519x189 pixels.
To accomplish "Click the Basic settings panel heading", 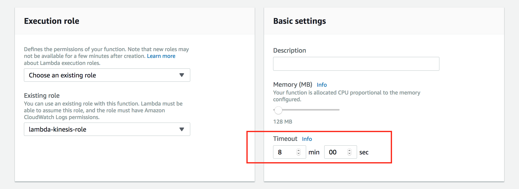I will click(300, 21).
